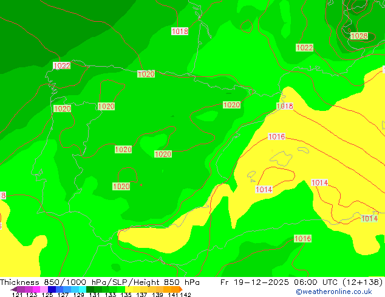Select the 1022 label on northwest Spanish coast

click(x=62, y=65)
